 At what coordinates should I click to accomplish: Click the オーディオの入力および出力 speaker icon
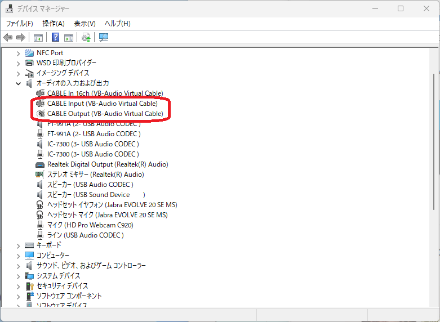click(x=29, y=83)
